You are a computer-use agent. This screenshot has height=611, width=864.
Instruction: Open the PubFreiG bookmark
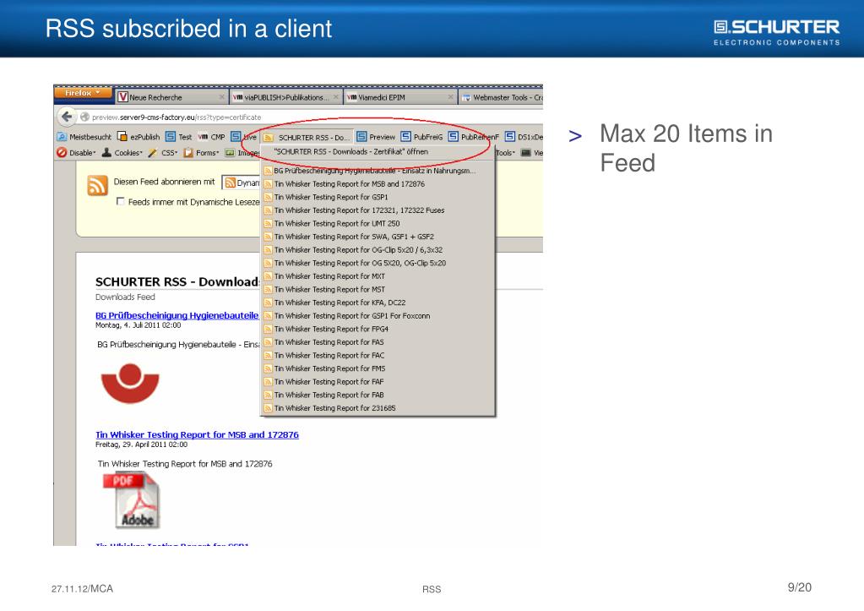click(421, 137)
